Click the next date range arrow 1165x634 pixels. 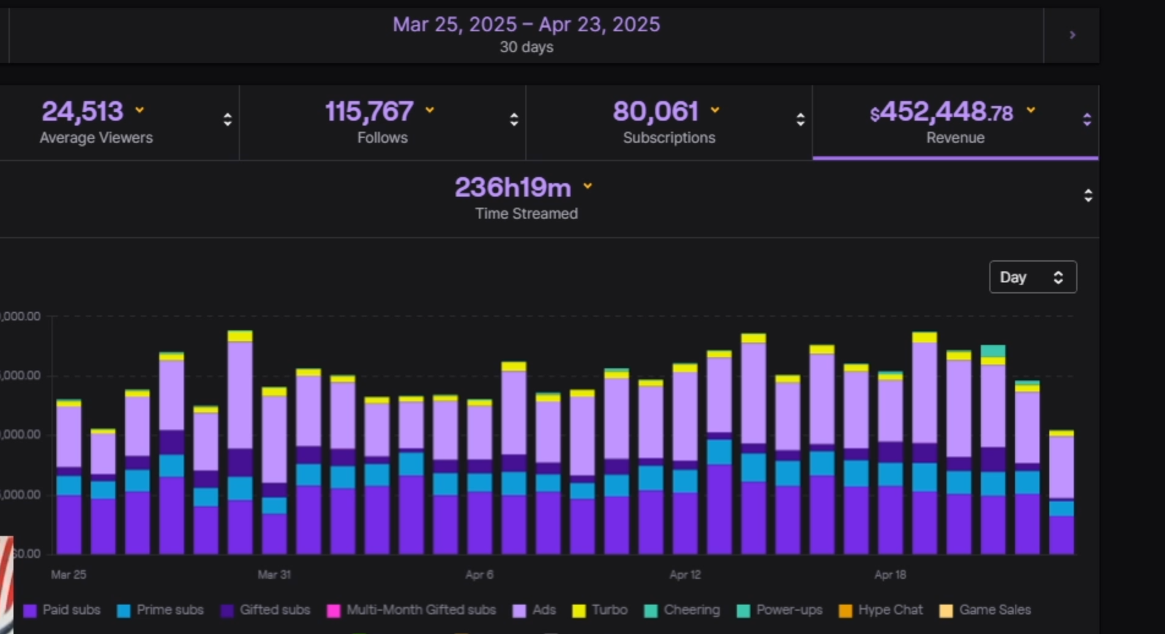click(x=1072, y=36)
